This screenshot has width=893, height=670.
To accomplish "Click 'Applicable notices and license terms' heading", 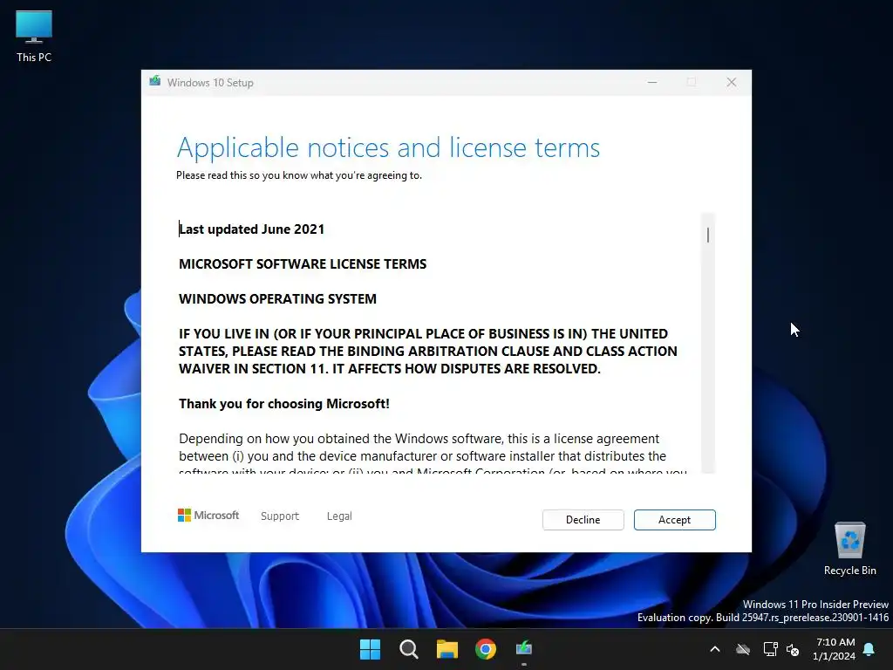I will (388, 148).
